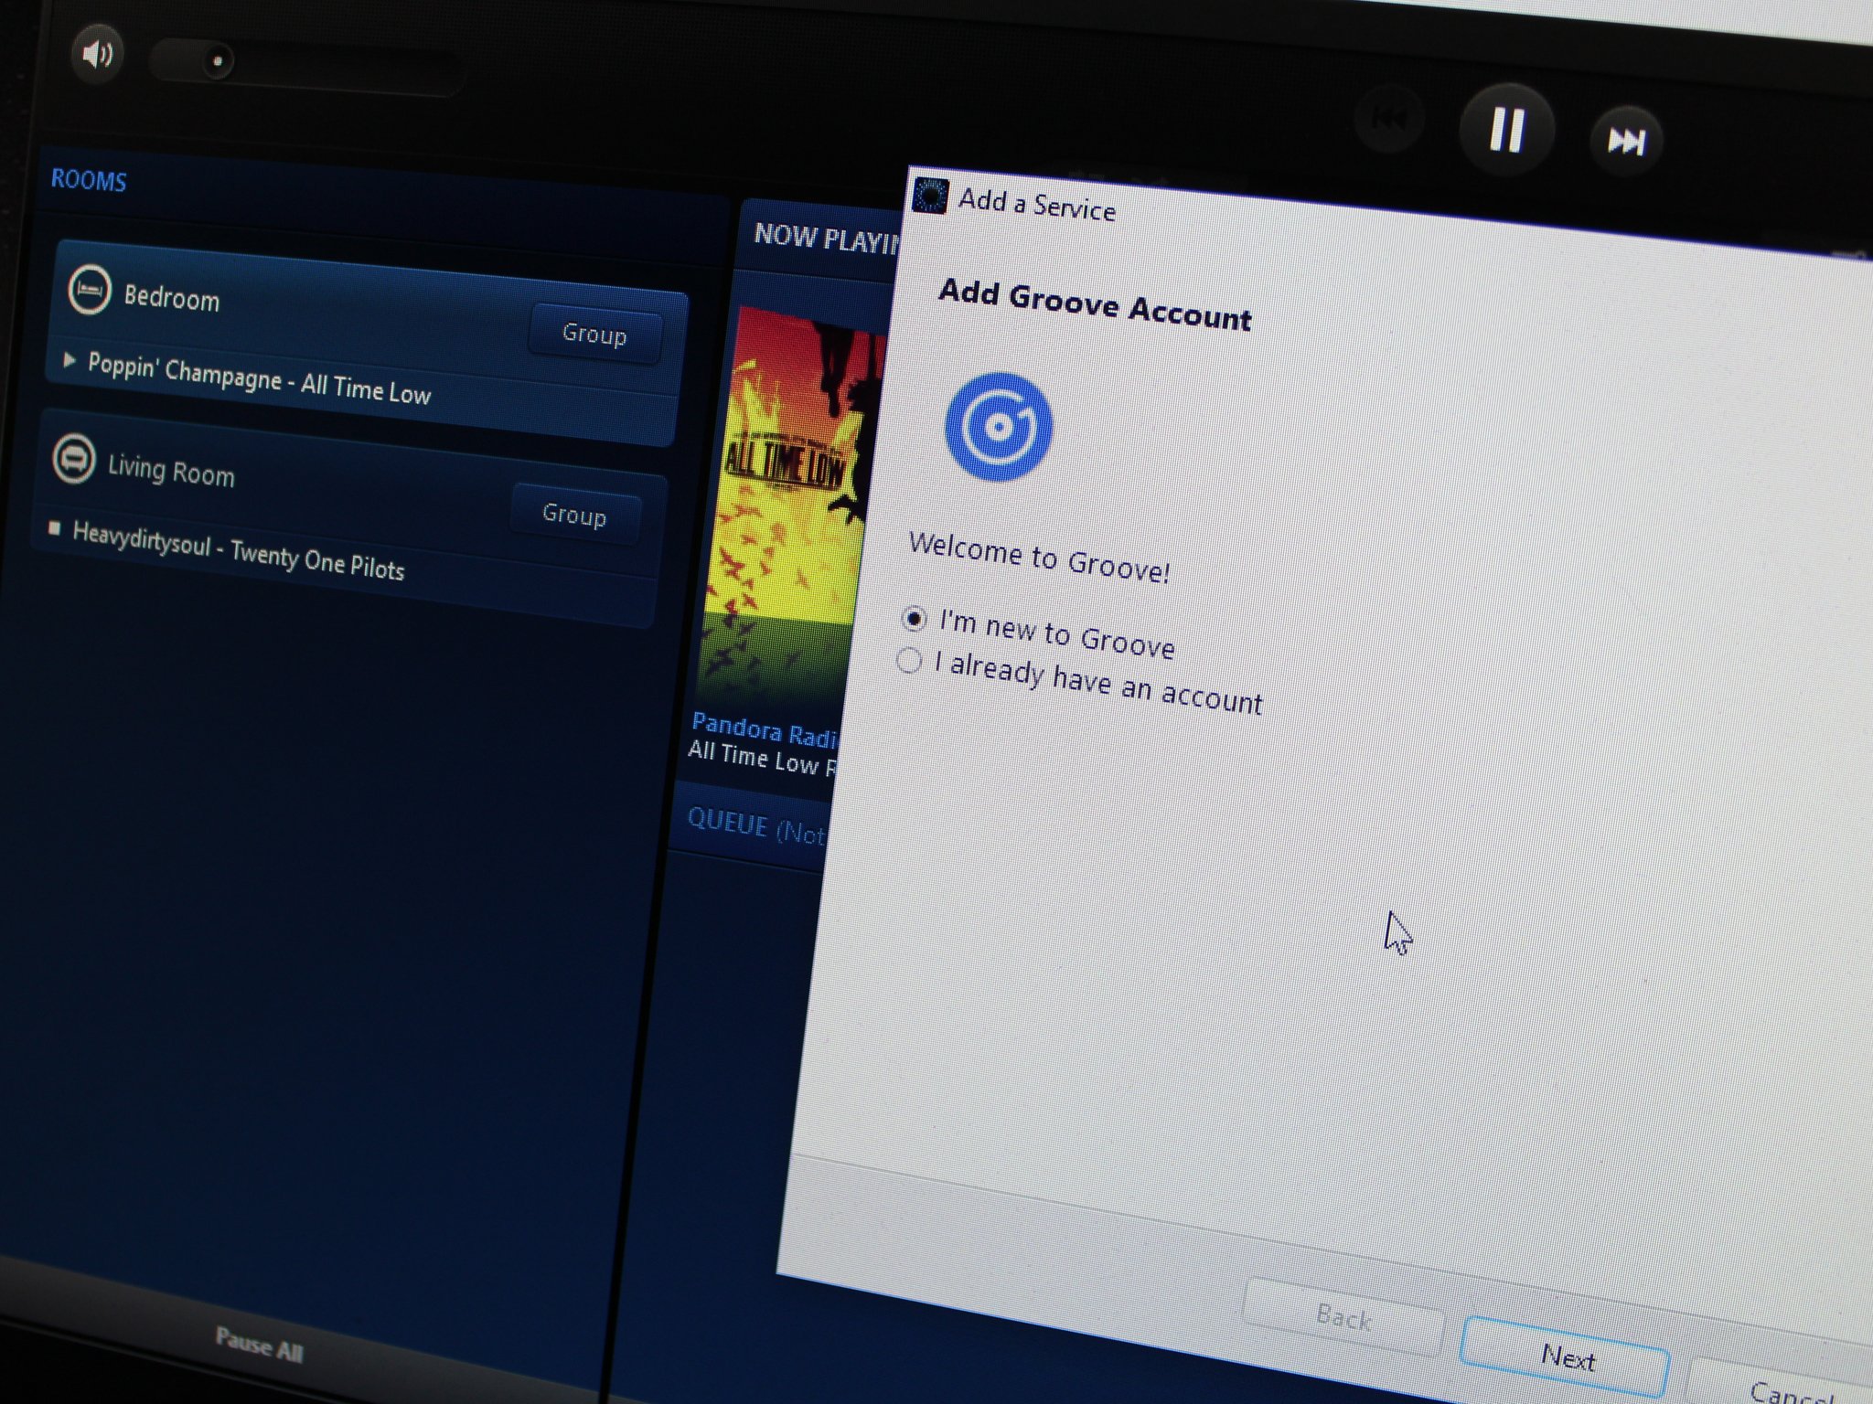Select the Bedroom room entry
1873x1404 pixels.
[x=366, y=343]
